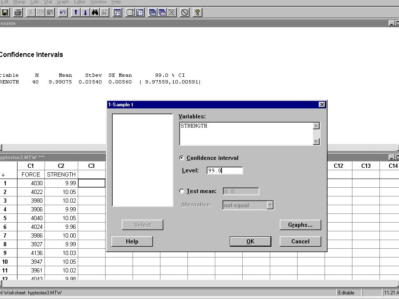The image size is (399, 299).
Task: Select the Confidence interval radio button
Action: click(x=182, y=158)
